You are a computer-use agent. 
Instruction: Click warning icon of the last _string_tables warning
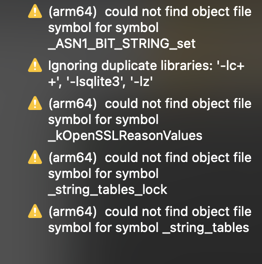tap(35, 211)
